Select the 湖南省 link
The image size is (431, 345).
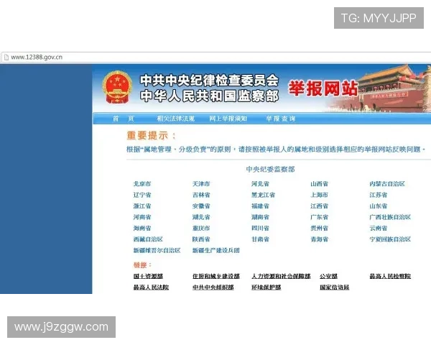(x=260, y=217)
